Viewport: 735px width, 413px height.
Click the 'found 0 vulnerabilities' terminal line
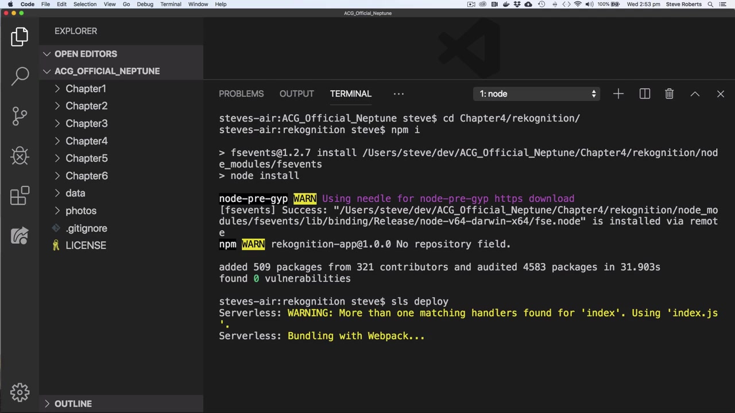285,279
